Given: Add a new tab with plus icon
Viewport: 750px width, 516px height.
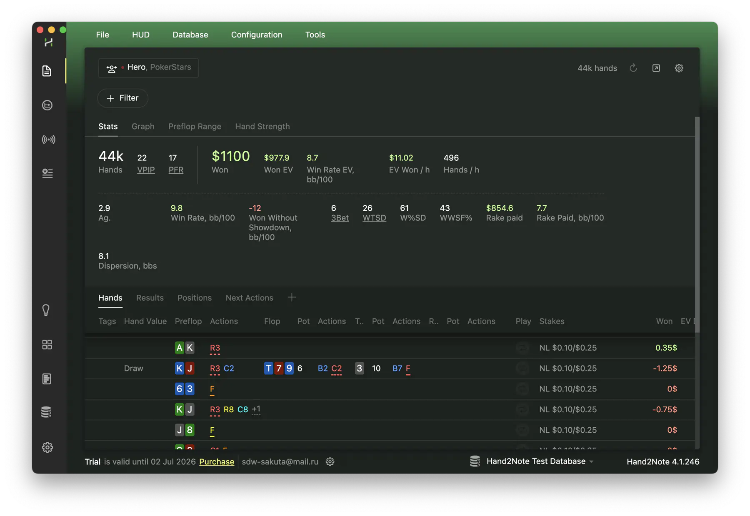Looking at the screenshot, I should point(292,297).
